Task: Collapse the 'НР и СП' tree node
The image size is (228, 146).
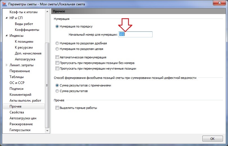Action: click(6, 18)
